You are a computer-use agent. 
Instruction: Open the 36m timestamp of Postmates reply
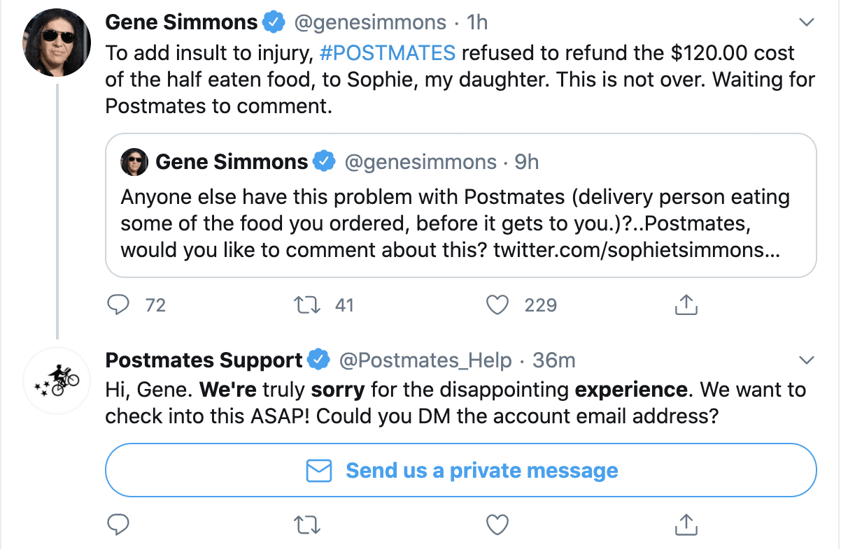click(554, 360)
